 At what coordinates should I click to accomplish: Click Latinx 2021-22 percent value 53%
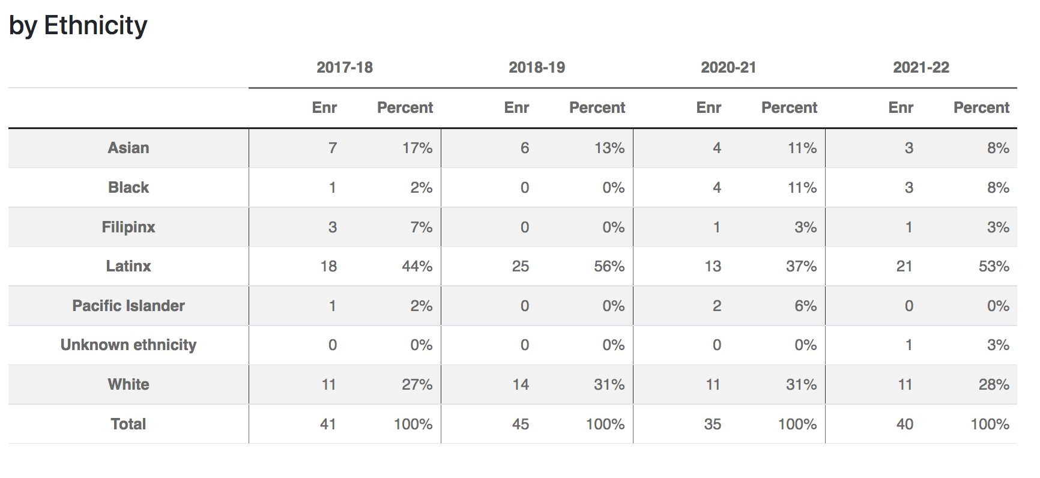[x=994, y=266]
